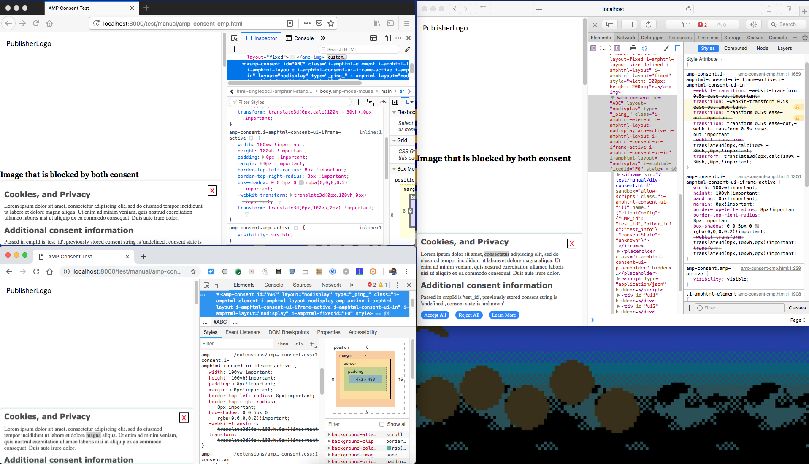Screen dimensions: 809x464
Task: Follow the amp-consent-cmp.html:1659 source link
Action: coord(769,74)
